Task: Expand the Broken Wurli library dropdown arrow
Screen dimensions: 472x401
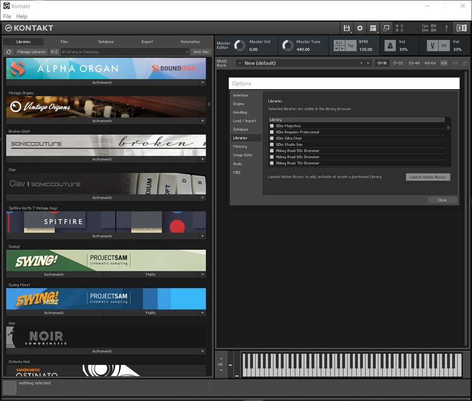Action: (x=202, y=159)
